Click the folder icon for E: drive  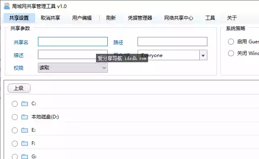pos(25,130)
